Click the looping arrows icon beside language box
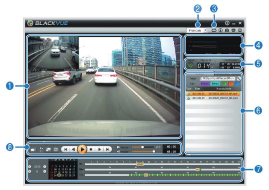Image resolution: width=269 pixels, height=190 pixels. click(x=214, y=30)
